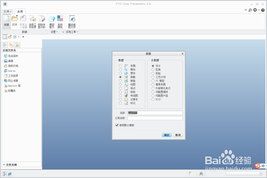The width and height of the screenshot is (267, 178).
Task: Uncheck 使用默认模板 checkbox
Action: tap(117, 125)
